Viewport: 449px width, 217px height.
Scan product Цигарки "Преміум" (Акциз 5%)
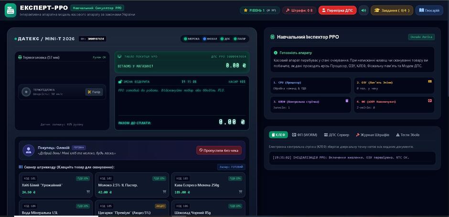(132, 208)
